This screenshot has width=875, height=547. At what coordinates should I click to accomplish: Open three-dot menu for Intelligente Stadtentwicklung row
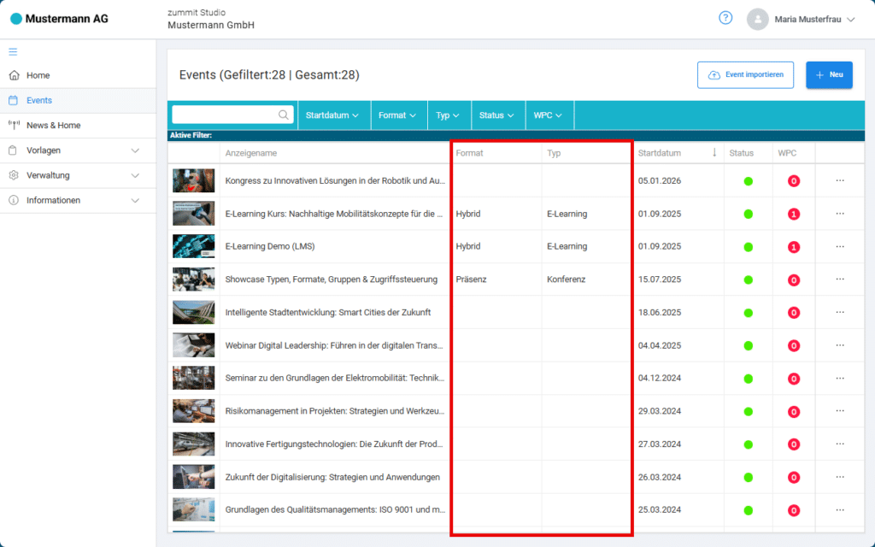coord(840,312)
